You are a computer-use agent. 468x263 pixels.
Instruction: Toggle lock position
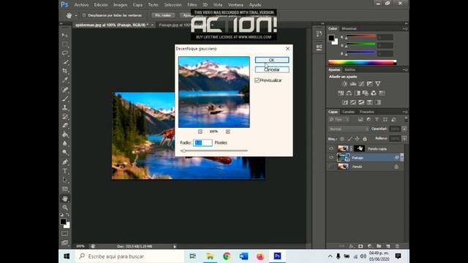coord(357,139)
